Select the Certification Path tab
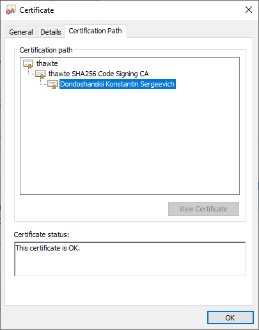The height and width of the screenshot is (330, 259). (95, 31)
